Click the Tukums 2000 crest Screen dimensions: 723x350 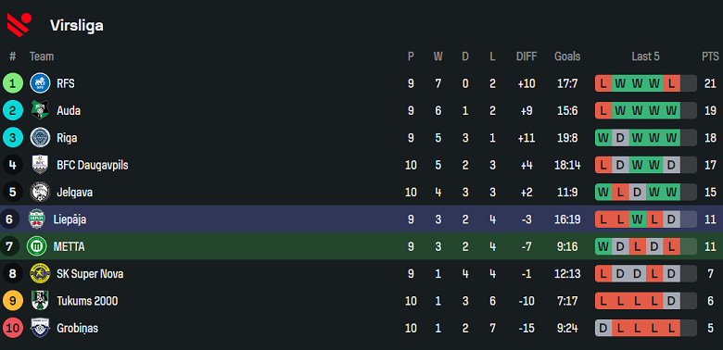click(x=40, y=301)
